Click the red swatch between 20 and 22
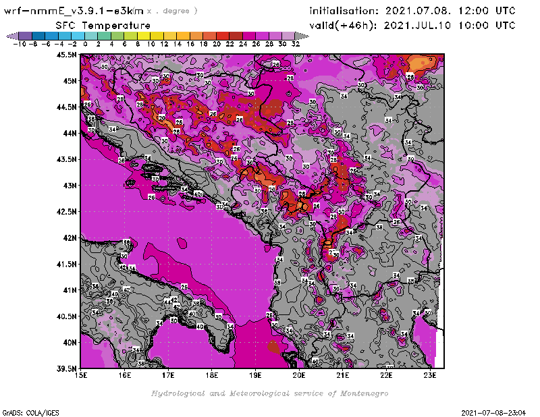Screen dimensions: 540x417 coord(223,36)
